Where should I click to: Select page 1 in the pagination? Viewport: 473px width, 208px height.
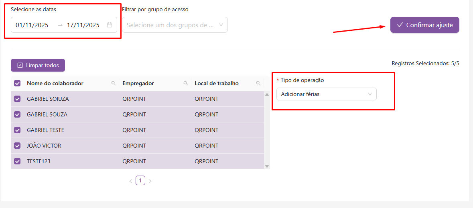[x=140, y=181]
